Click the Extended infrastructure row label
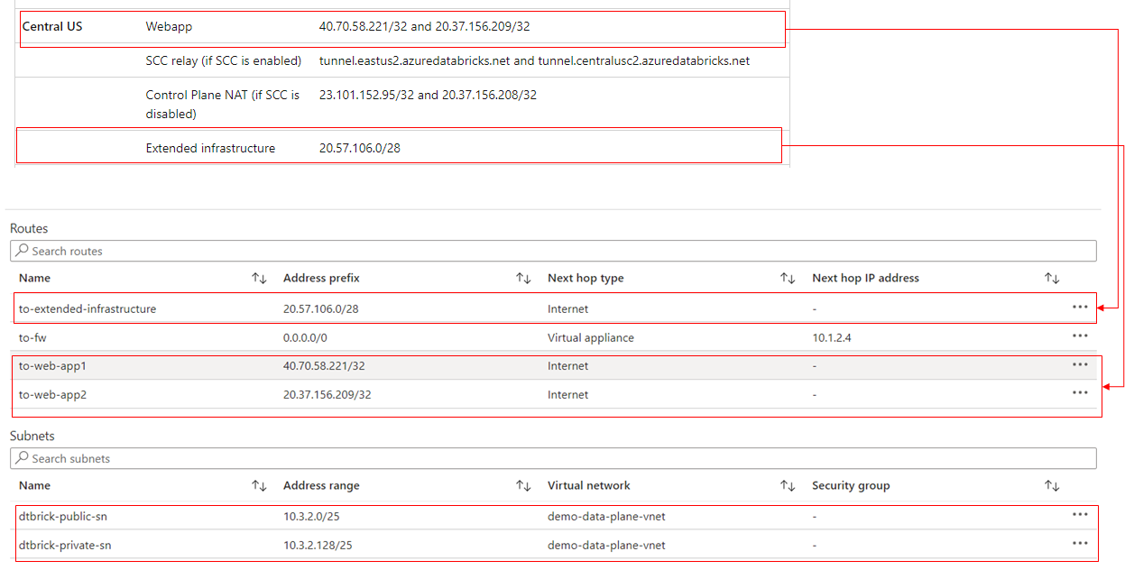1125x570 pixels. 210,148
